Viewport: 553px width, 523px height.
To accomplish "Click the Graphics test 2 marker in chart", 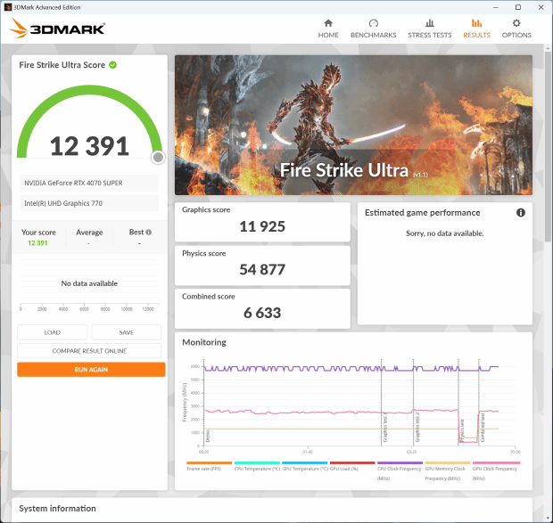I will click(417, 427).
